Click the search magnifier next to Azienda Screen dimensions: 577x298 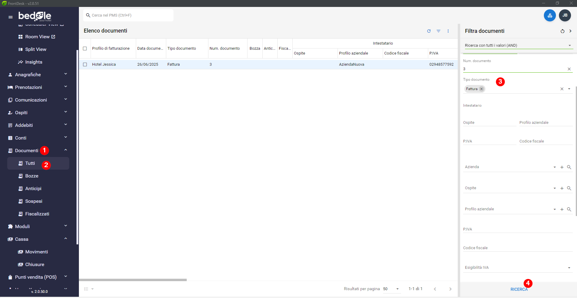[569, 167]
